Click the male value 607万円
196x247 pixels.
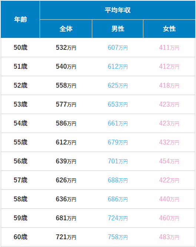117,48
